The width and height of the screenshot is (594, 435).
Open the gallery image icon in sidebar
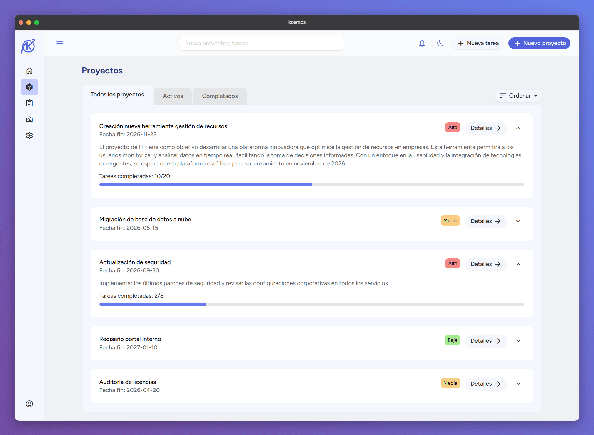(x=29, y=119)
